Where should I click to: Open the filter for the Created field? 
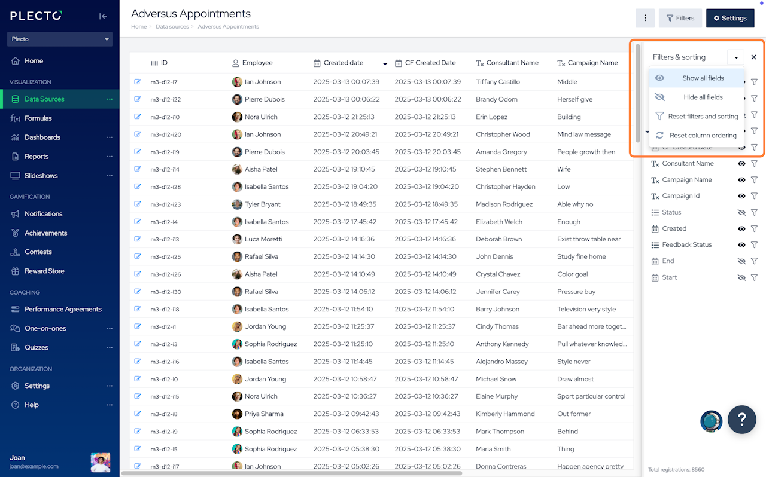754,228
